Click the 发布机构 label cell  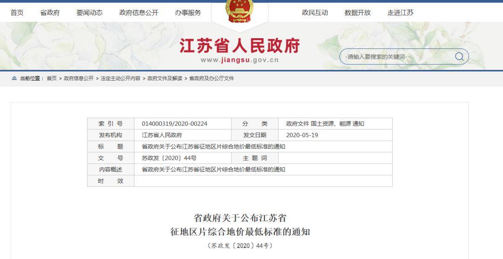click(x=111, y=135)
